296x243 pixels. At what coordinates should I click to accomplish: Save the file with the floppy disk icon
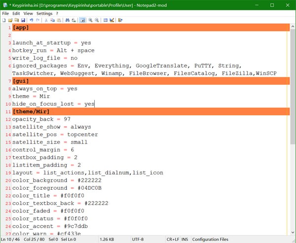pos(23,20)
